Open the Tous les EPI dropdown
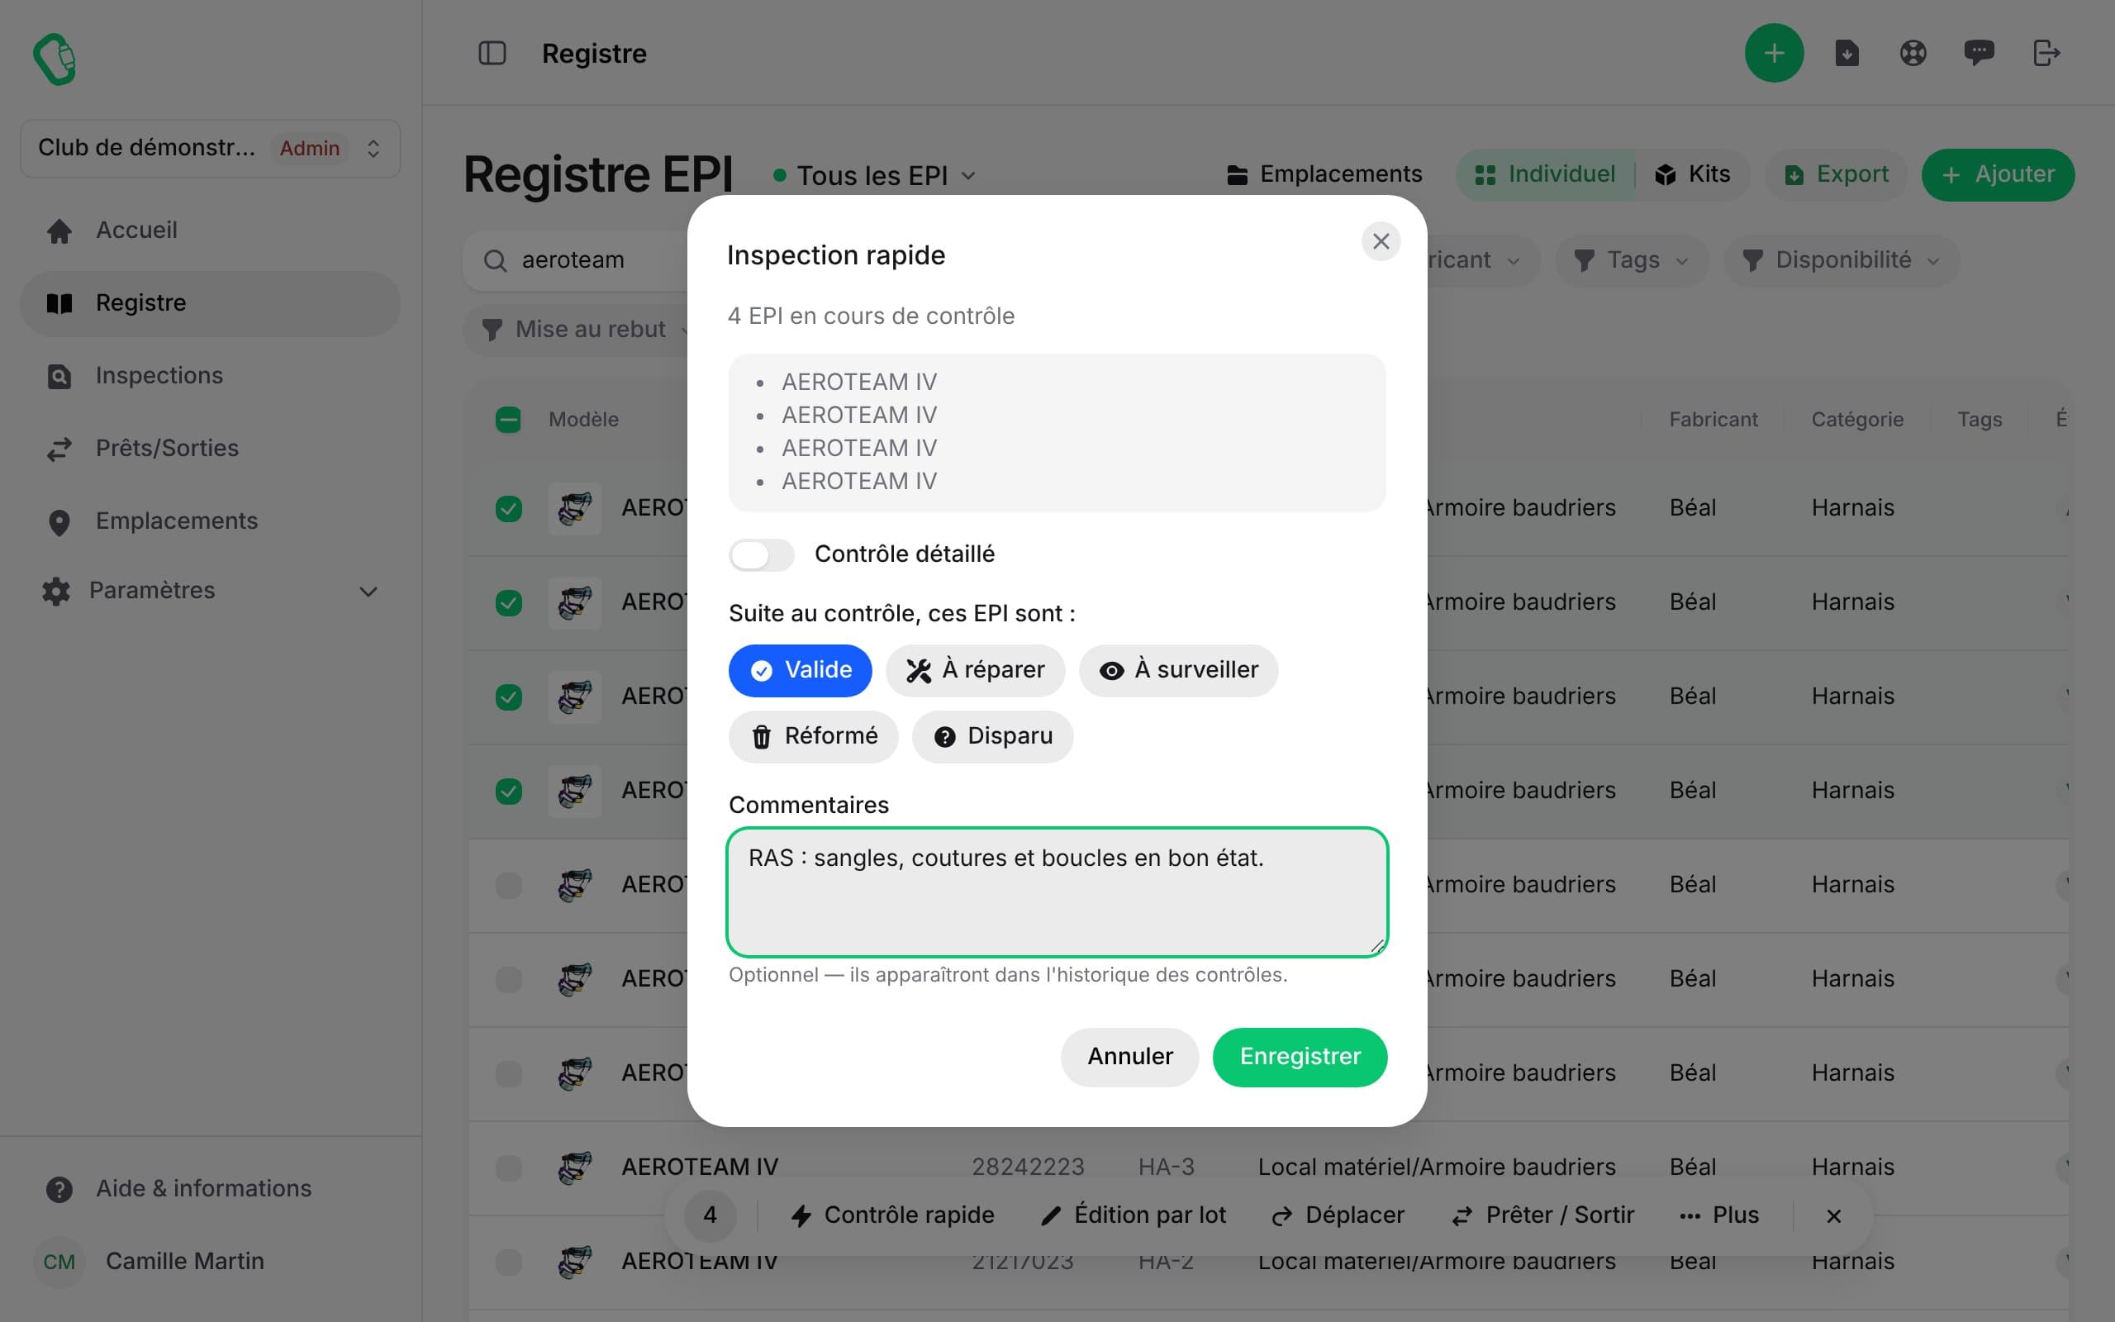The image size is (2115, 1322). click(x=874, y=176)
